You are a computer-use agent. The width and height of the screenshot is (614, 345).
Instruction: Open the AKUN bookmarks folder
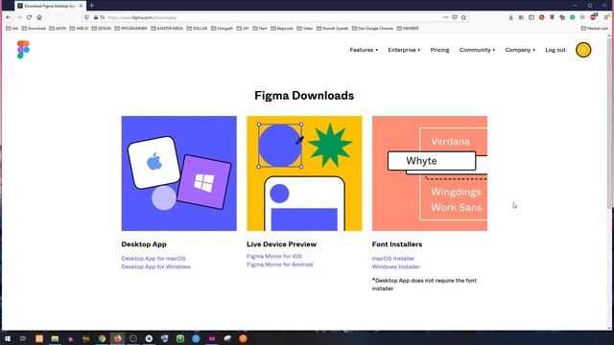58,28
